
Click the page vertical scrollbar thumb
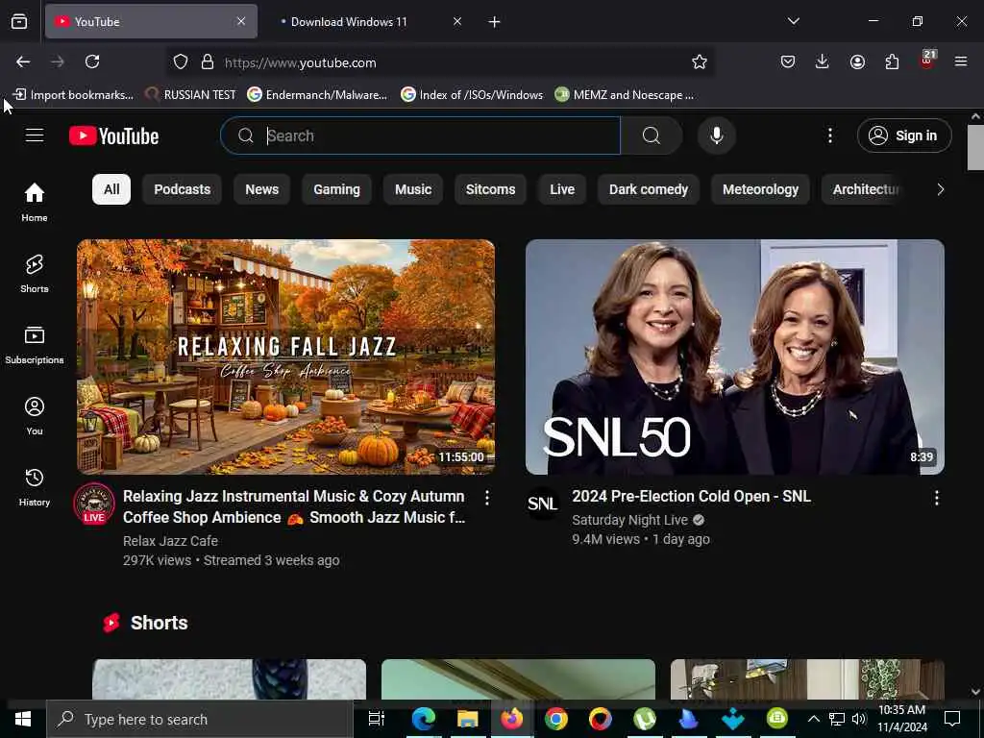point(974,147)
